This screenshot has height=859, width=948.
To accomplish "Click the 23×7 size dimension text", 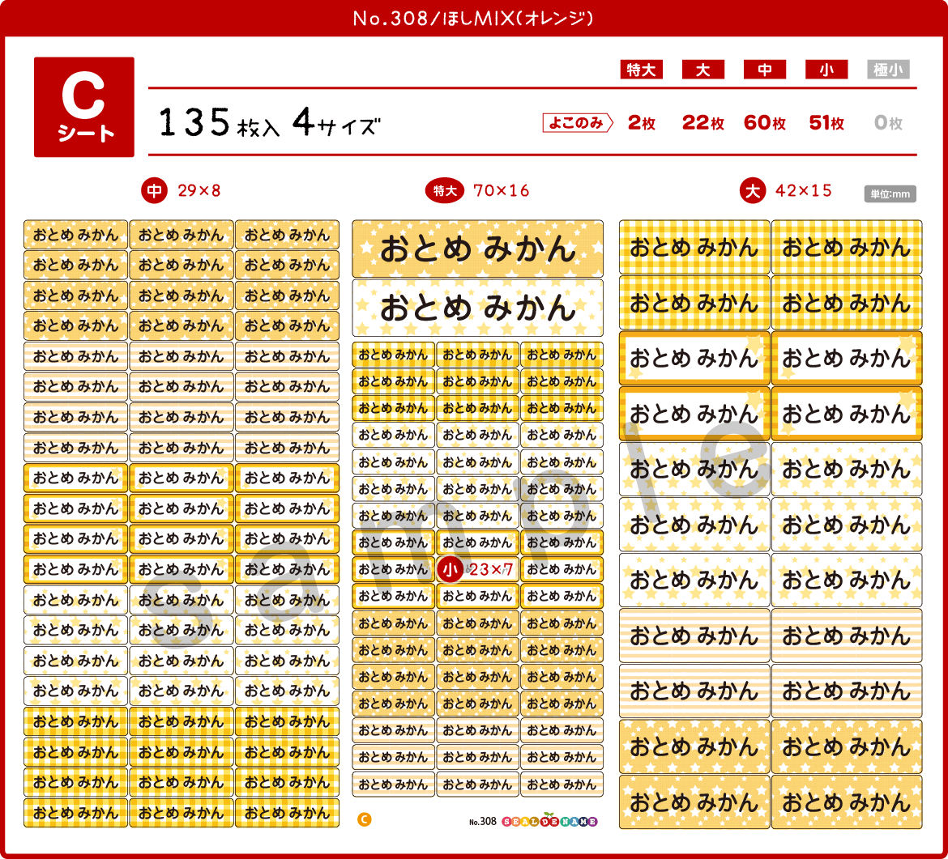I will 490,570.
